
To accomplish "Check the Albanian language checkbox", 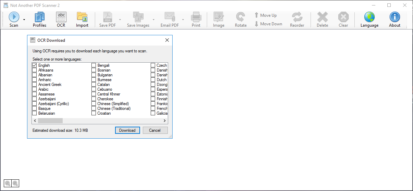I will coord(34,75).
